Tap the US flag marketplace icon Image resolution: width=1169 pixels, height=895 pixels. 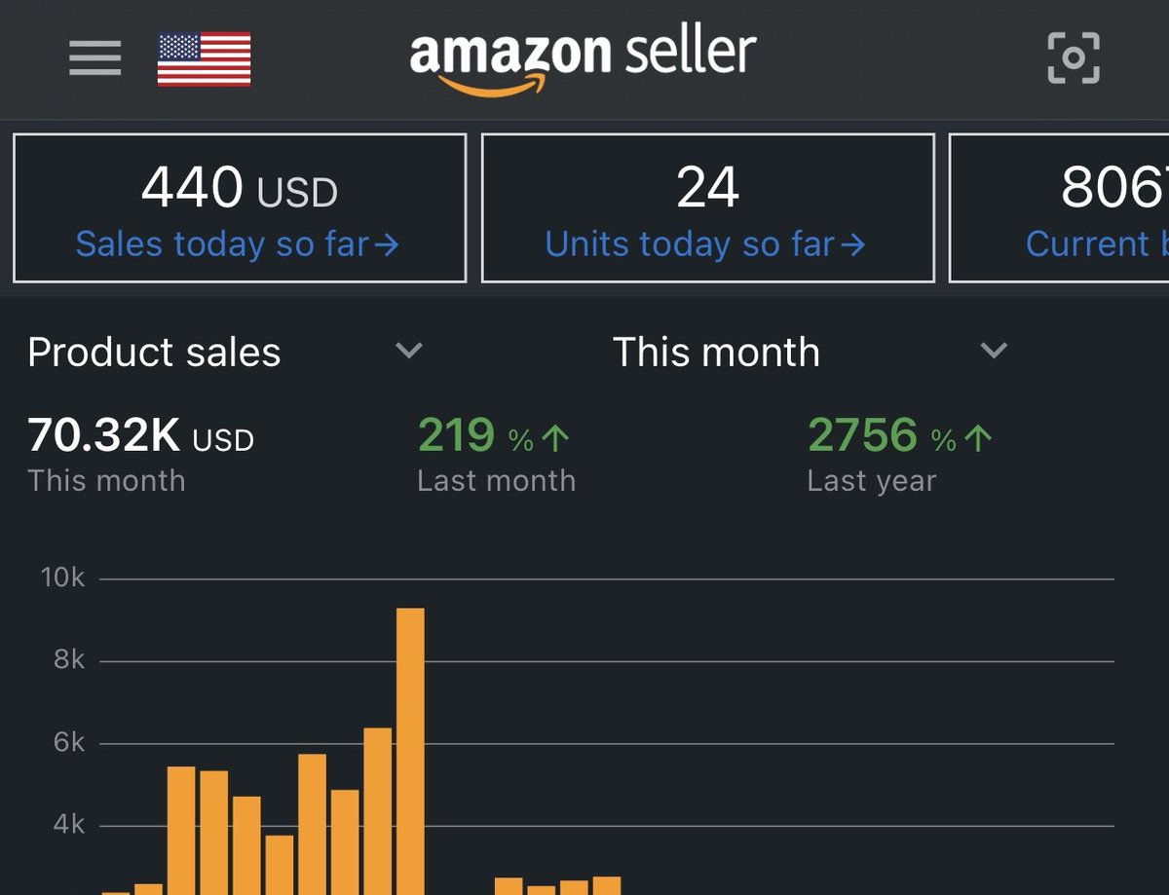tap(204, 58)
